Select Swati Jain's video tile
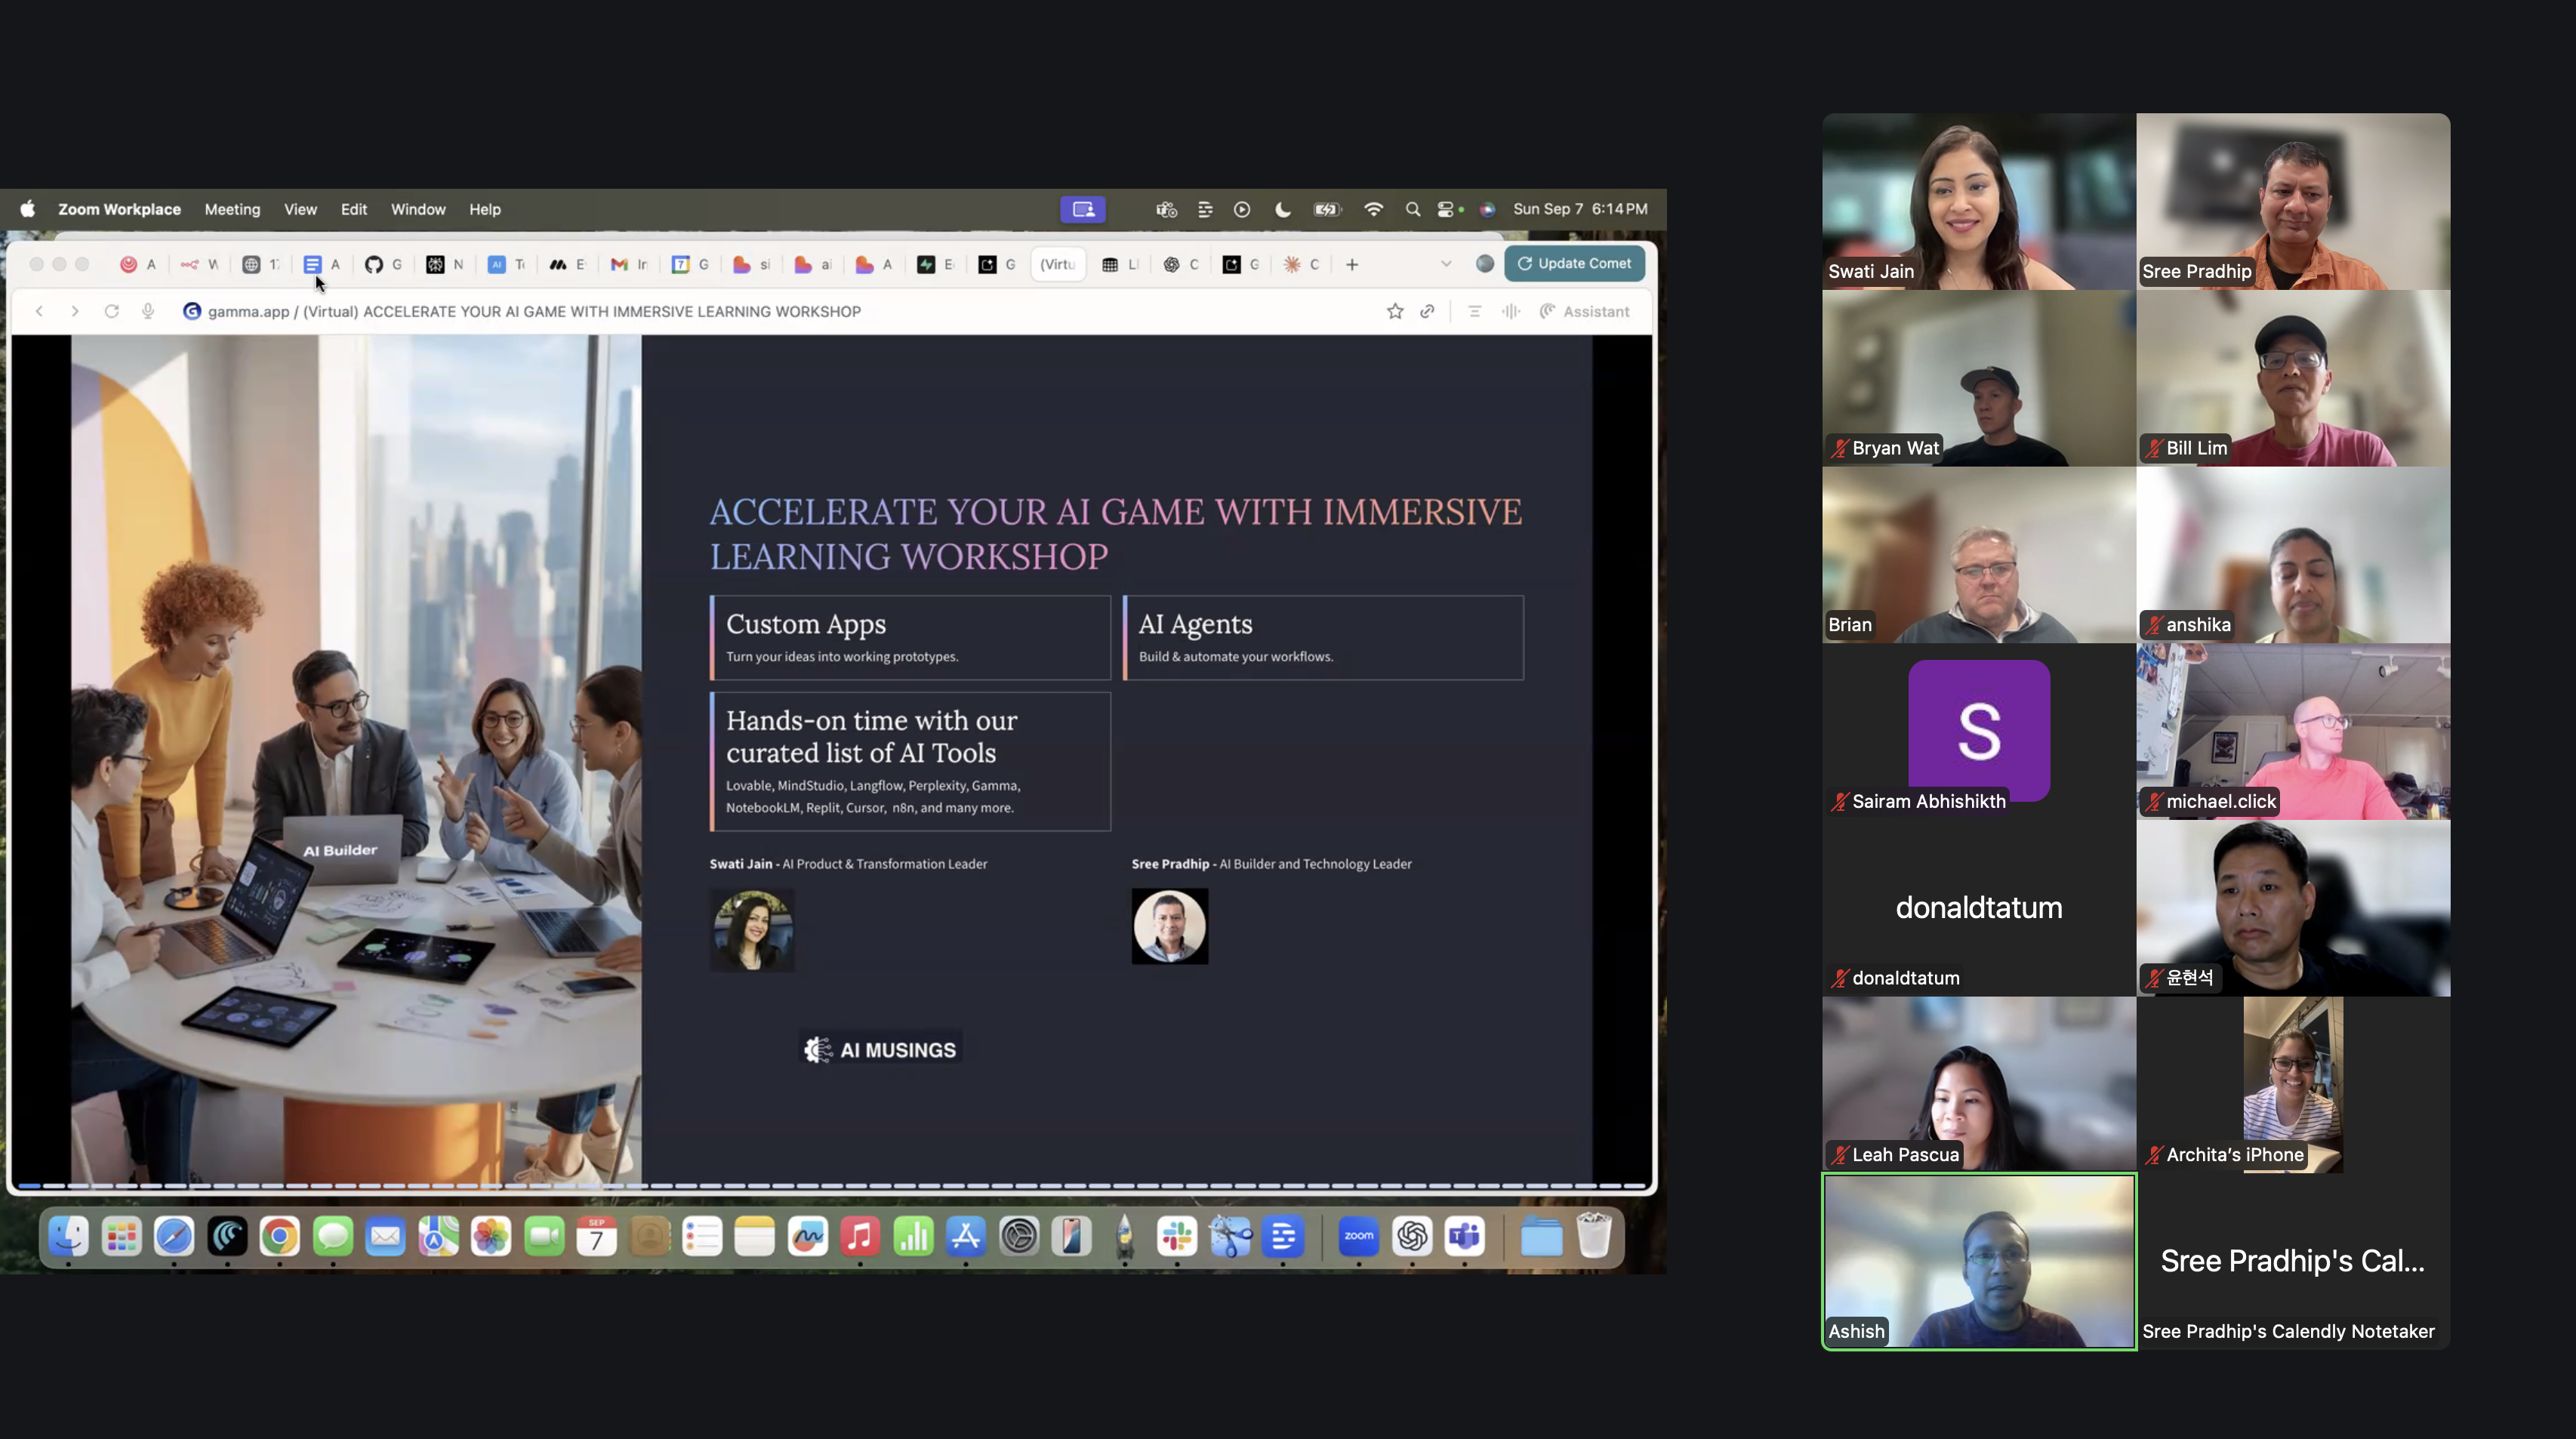2576x1439 pixels. 1979,201
